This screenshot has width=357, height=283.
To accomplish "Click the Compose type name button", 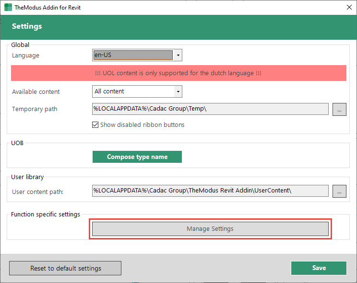I will point(137,157).
